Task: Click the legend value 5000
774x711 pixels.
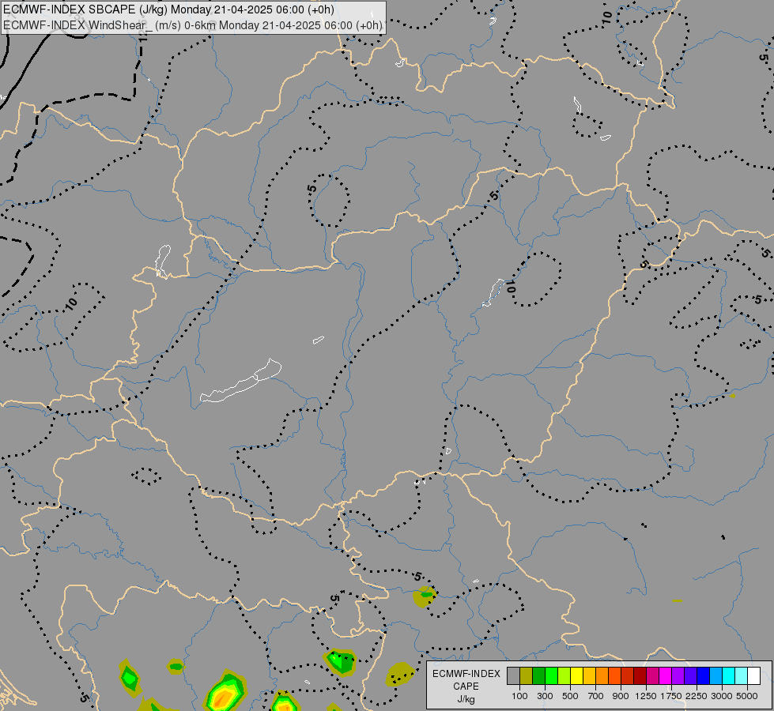Action: click(x=747, y=696)
